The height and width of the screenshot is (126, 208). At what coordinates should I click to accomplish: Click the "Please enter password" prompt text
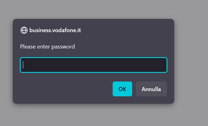point(47,47)
